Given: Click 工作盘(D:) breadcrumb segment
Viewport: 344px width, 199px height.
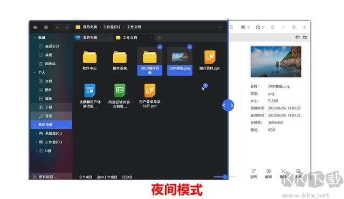Looking at the screenshot, I should [x=112, y=27].
